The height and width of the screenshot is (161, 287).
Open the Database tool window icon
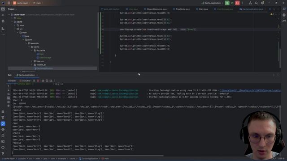[x=284, y=15]
